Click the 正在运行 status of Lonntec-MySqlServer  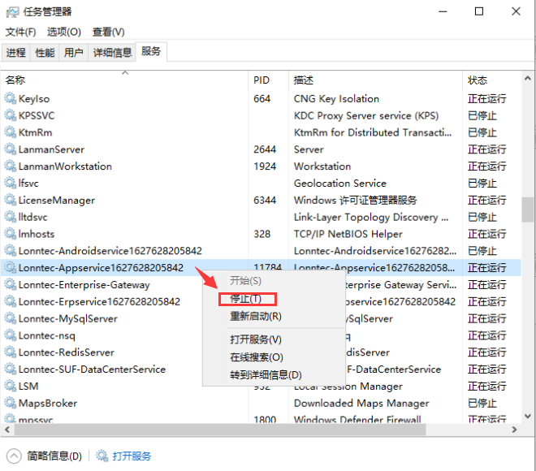point(486,318)
